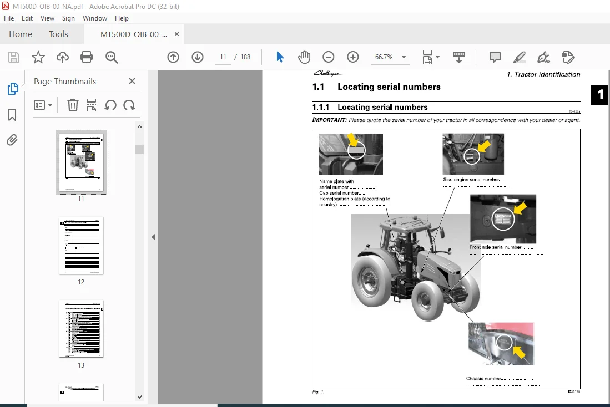Select the Highlight text pen

click(520, 57)
